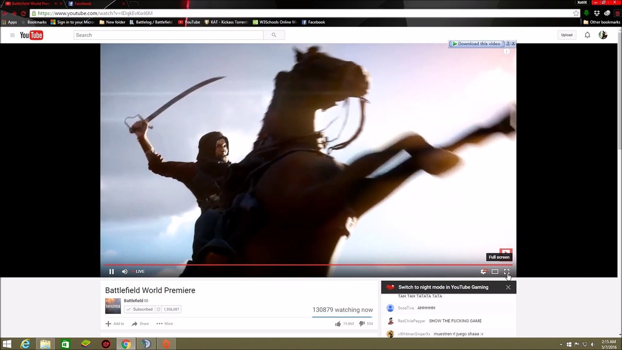Open W3Schools Online bookmark
622x350 pixels.
pyautogui.click(x=275, y=22)
